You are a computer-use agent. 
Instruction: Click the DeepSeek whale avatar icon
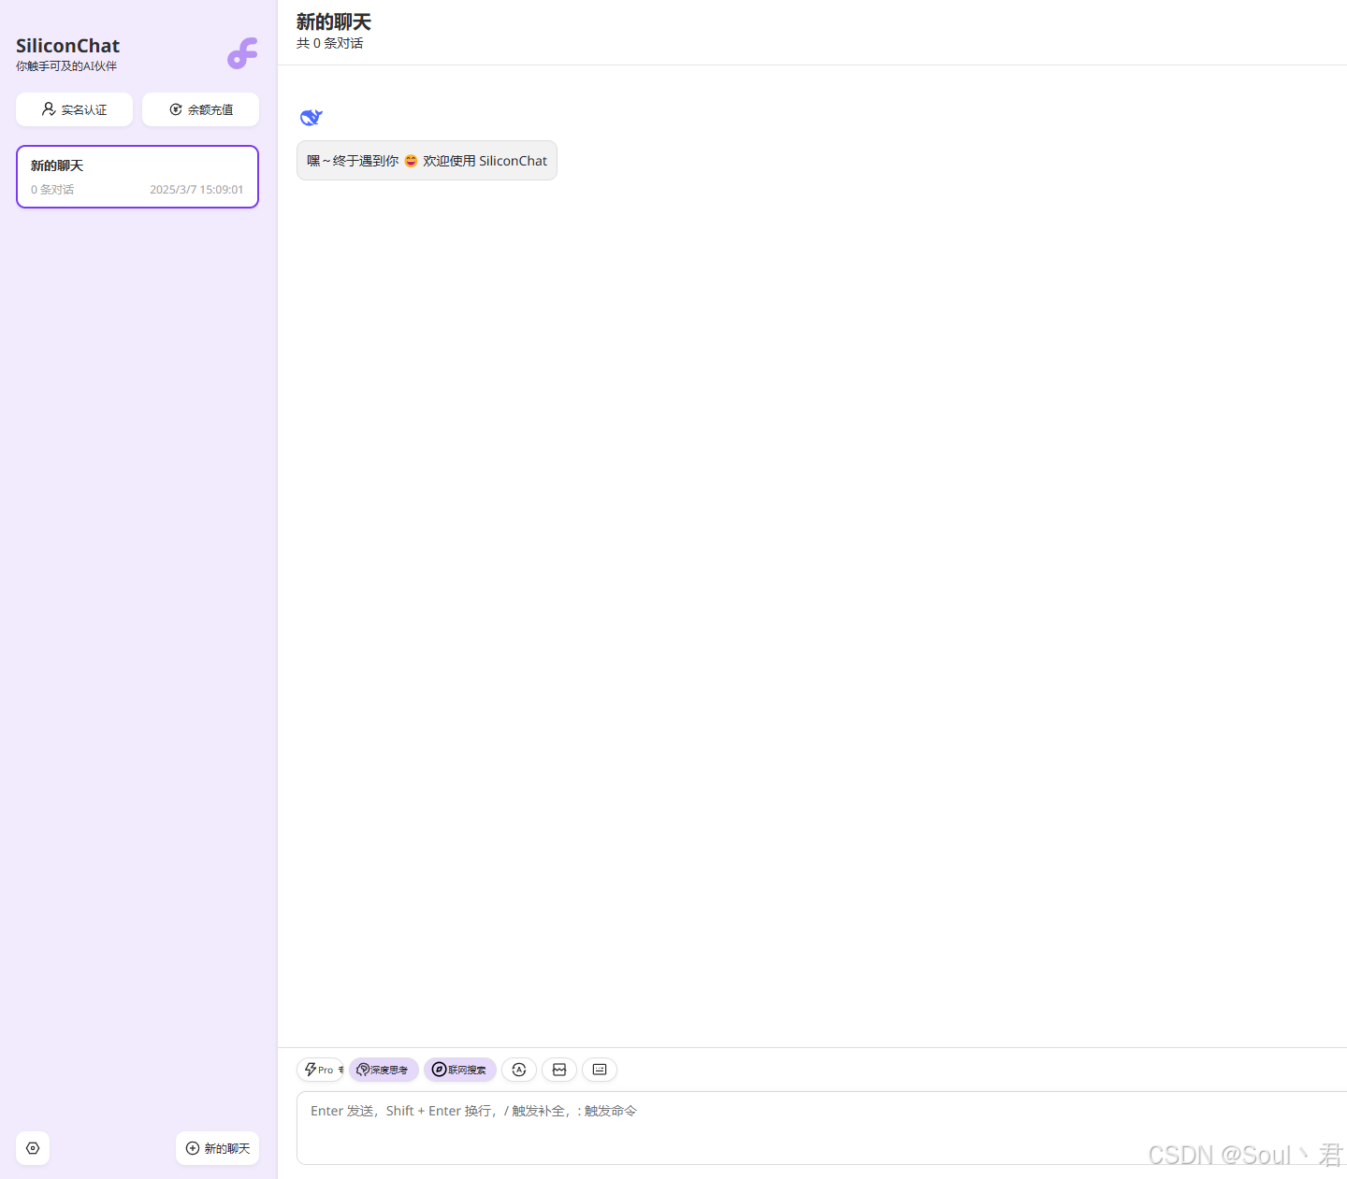coord(311,117)
